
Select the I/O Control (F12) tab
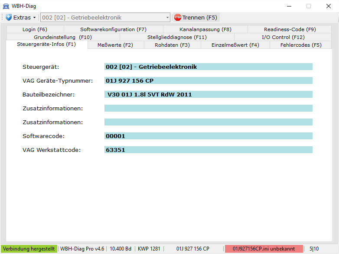tap(283, 37)
